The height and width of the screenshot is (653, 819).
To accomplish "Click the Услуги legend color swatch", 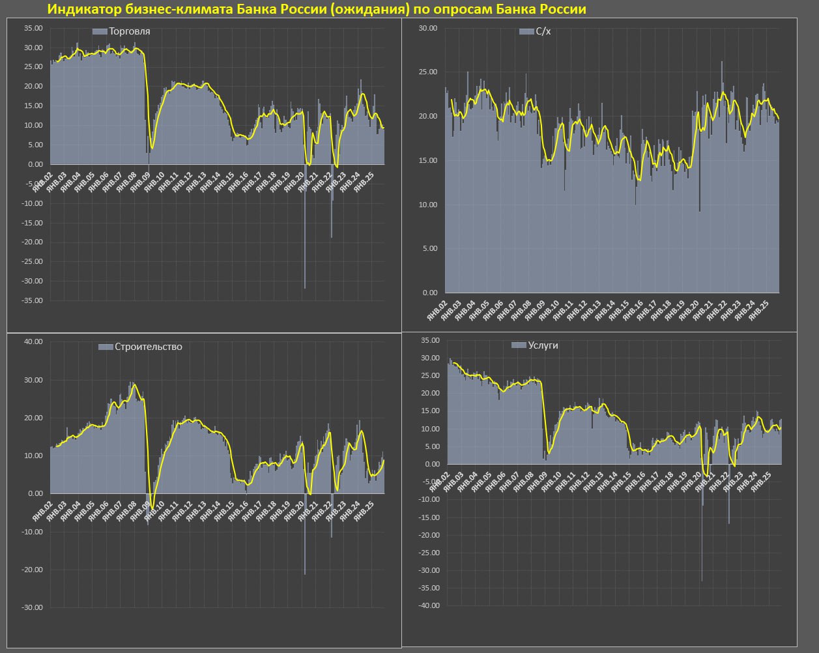I will point(518,345).
